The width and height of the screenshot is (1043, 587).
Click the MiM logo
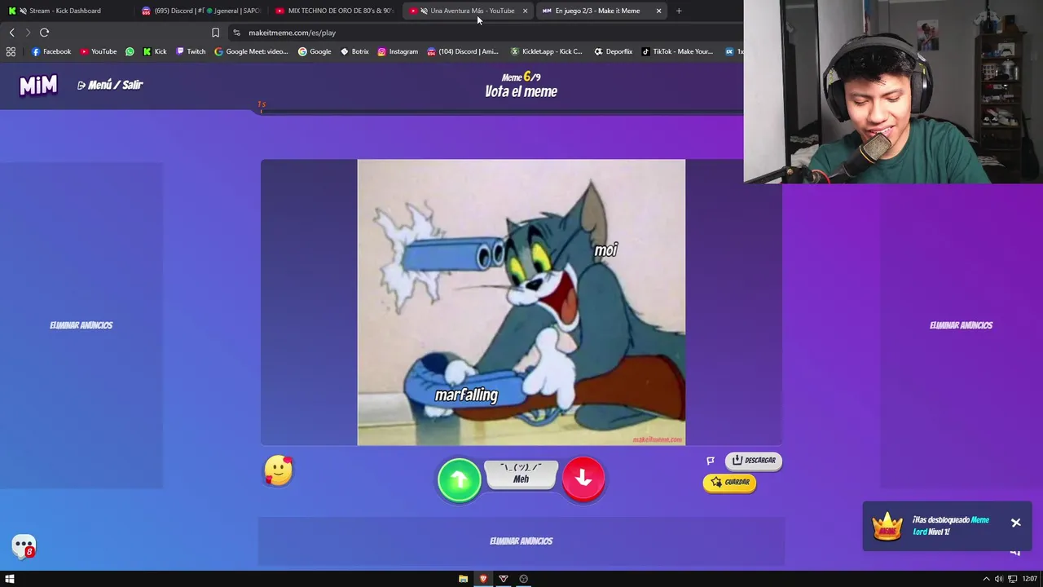pyautogui.click(x=38, y=85)
